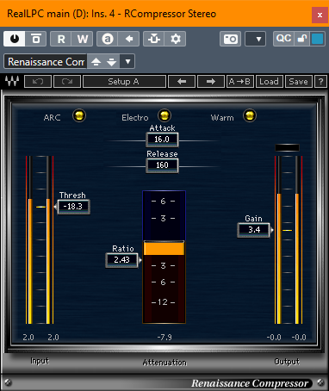Go to next preset with Waves right arrow

211,82
